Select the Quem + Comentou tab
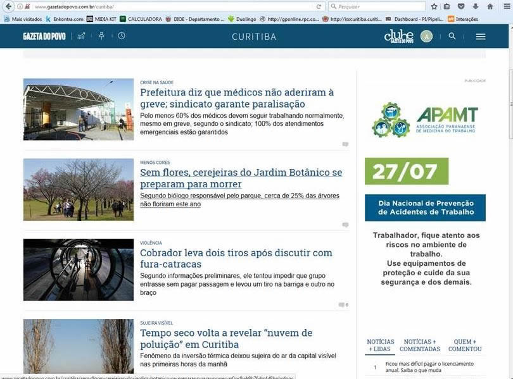 tap(465, 345)
